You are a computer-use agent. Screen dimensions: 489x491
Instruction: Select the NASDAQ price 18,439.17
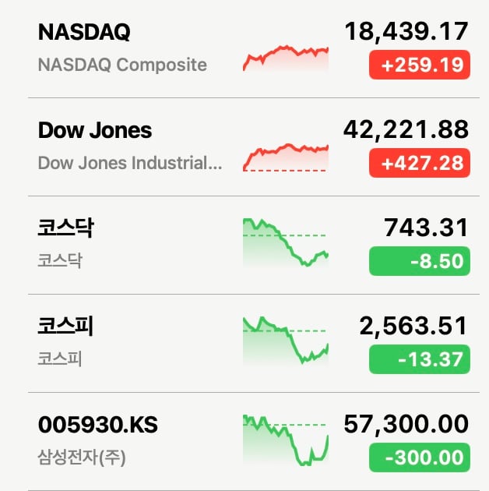click(406, 32)
